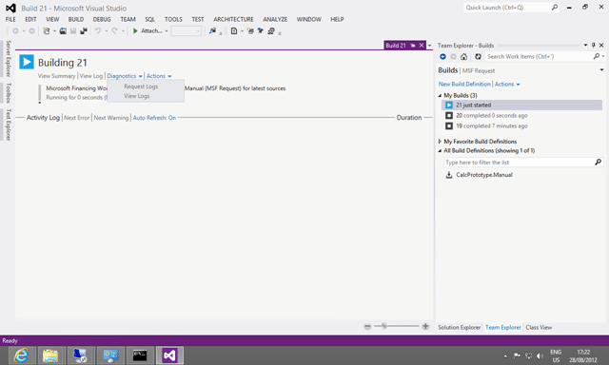The image size is (609, 365).
Task: Click the New Build Definition link
Action: [x=464, y=85]
